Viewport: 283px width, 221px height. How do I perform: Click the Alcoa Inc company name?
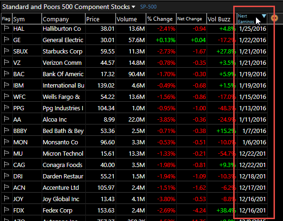click(x=55, y=119)
